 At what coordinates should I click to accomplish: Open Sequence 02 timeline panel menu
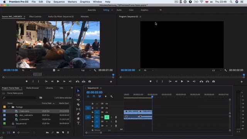101,88
